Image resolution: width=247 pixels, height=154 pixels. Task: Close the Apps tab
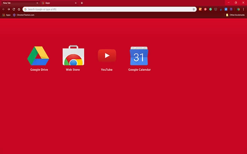76,3
